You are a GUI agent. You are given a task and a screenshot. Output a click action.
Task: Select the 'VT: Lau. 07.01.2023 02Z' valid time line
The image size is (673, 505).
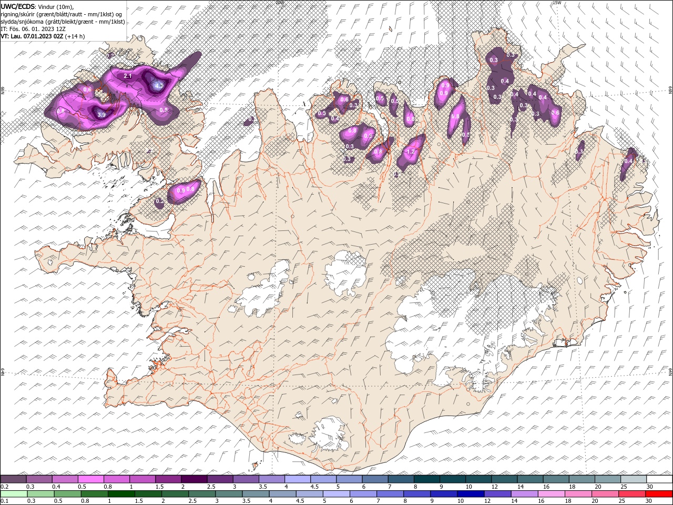(x=32, y=36)
